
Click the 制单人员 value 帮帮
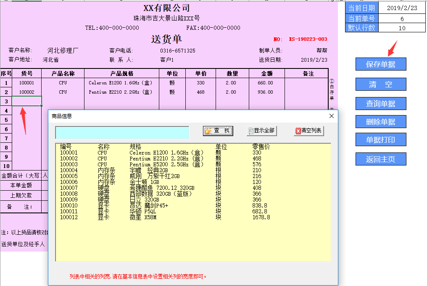coord(322,51)
